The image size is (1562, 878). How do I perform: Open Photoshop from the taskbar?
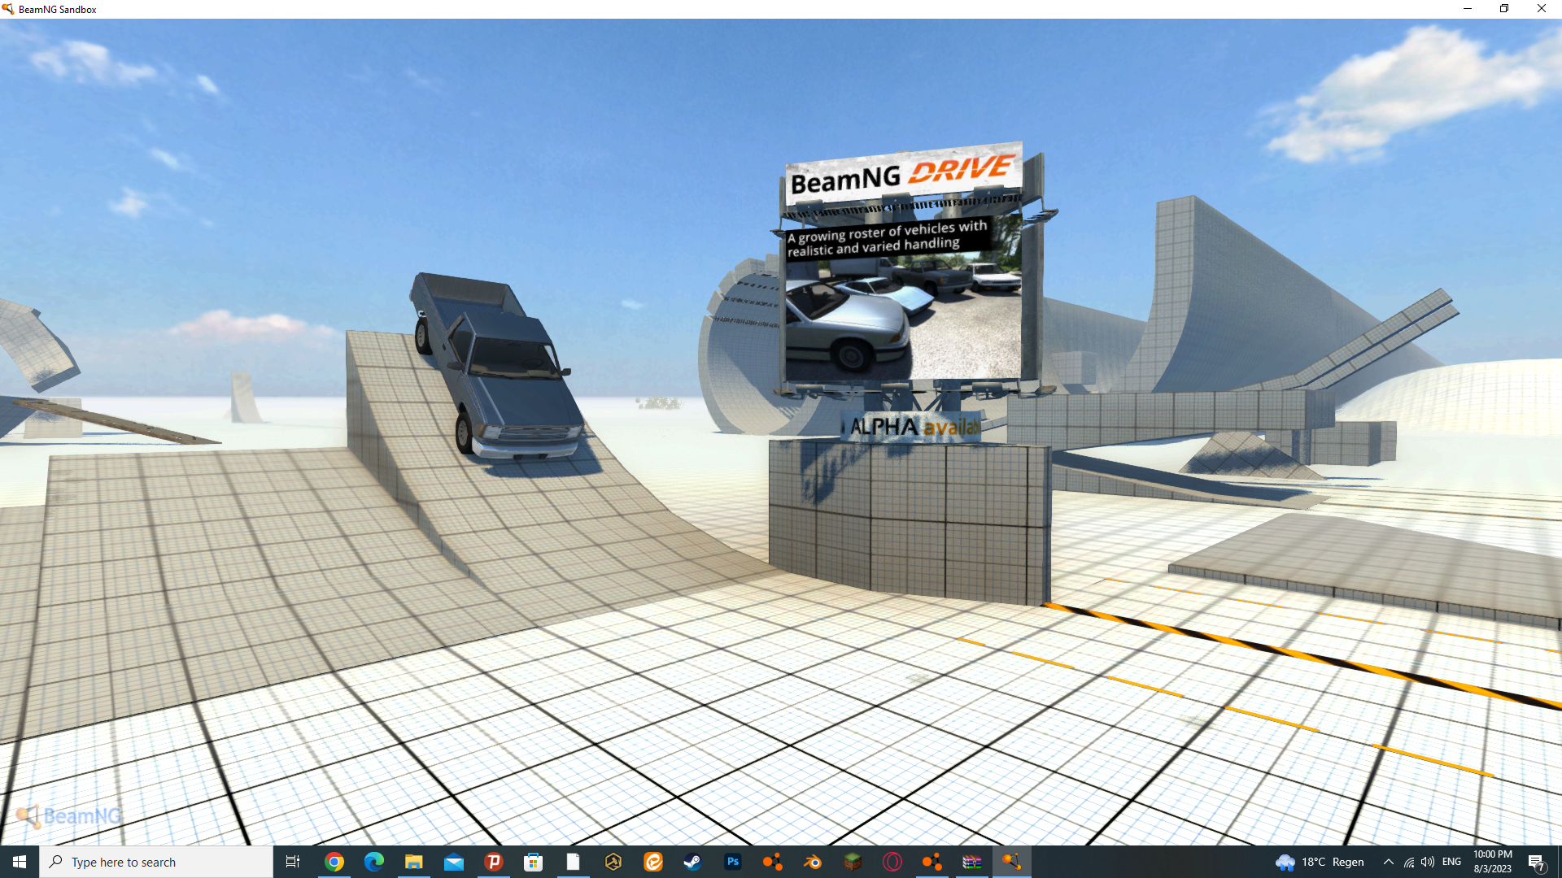pos(733,862)
